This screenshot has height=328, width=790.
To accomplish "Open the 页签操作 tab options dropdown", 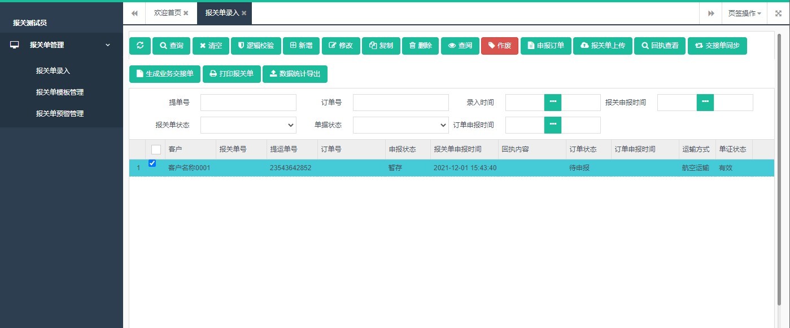I will tap(744, 12).
